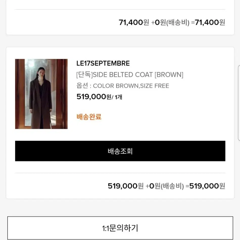Click the +0원 shipping fee in top summary
The height and width of the screenshot is (240, 240).
click(159, 22)
